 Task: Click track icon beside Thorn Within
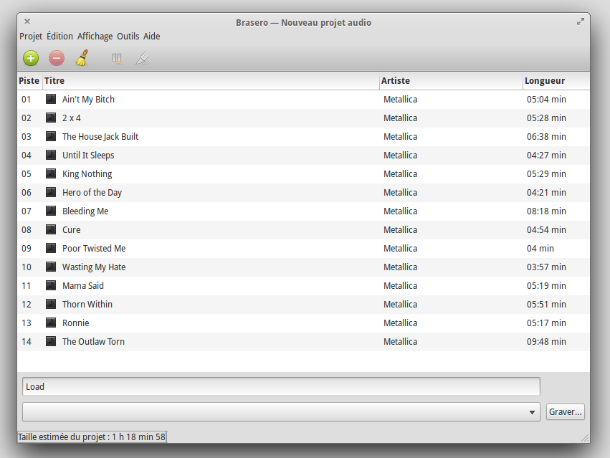click(51, 305)
